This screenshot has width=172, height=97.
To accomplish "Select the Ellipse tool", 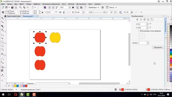I will (2, 46).
